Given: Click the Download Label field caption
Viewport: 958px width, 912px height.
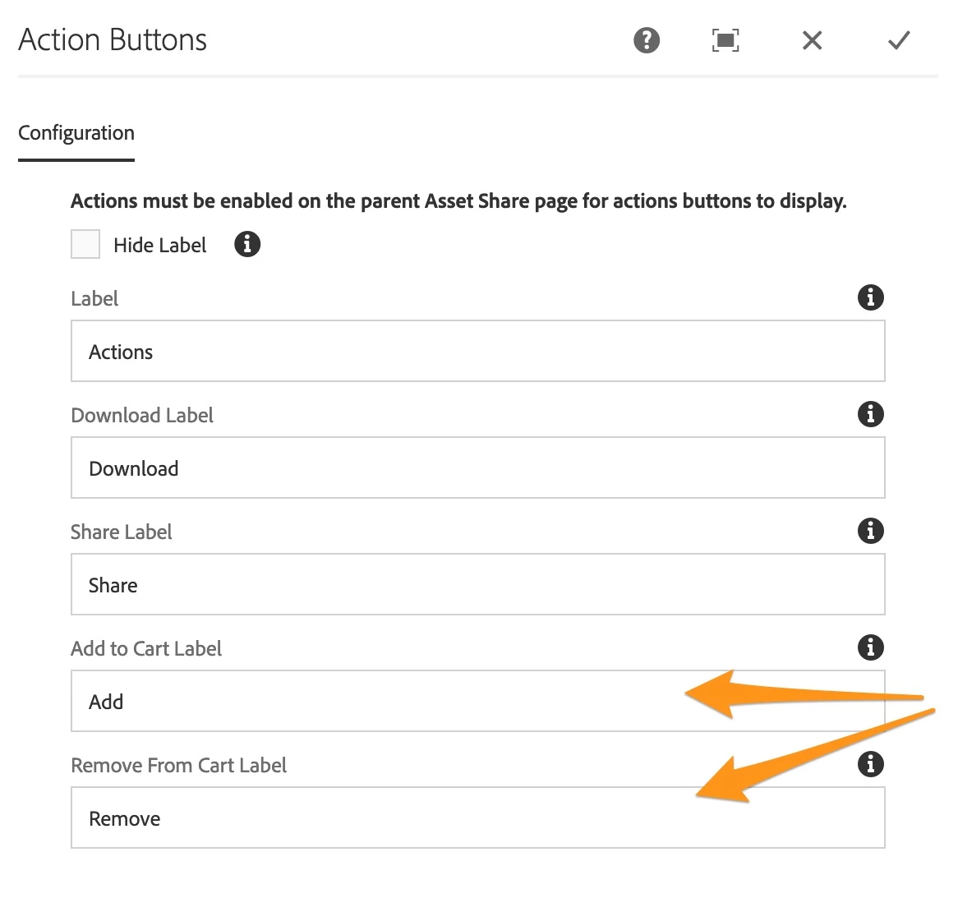Looking at the screenshot, I should 142,415.
